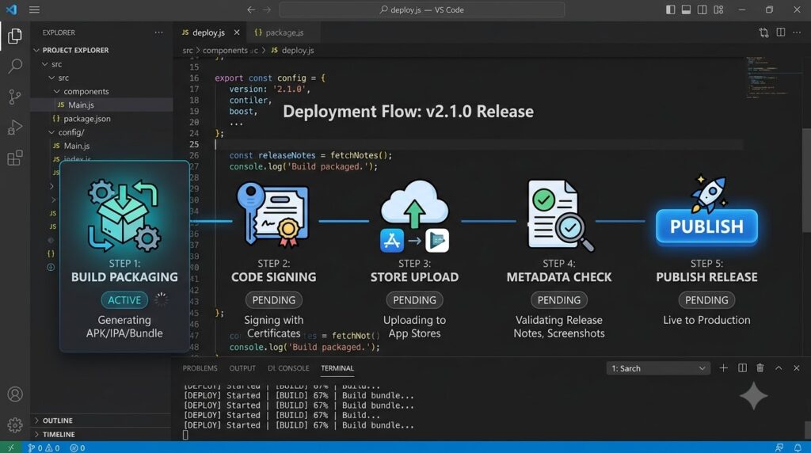Screen dimensions: 811x453
Task: Open the Customize Layout icon
Action: pyautogui.click(x=718, y=10)
